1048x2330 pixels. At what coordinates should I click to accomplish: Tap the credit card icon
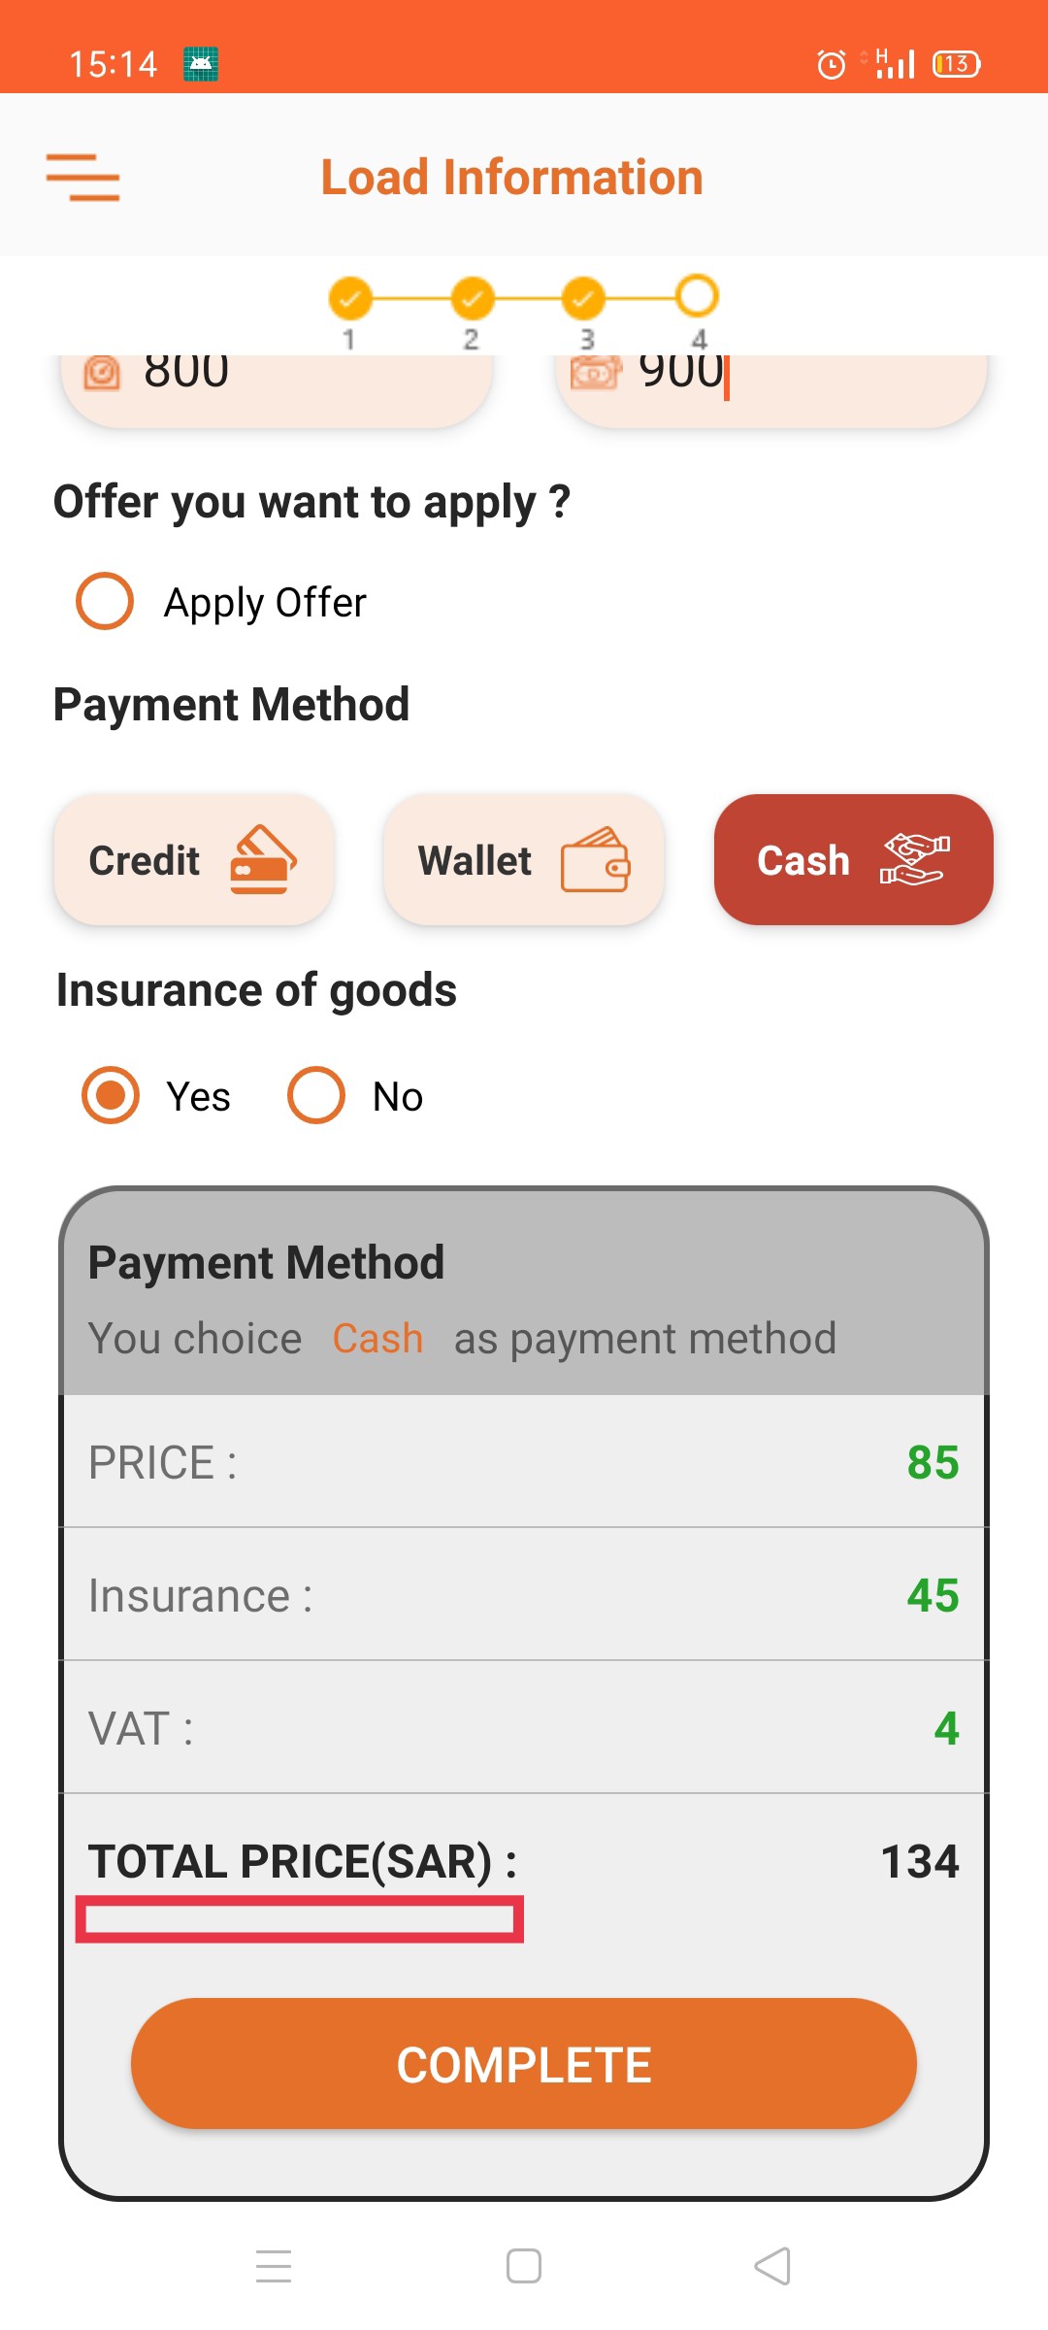(x=263, y=860)
